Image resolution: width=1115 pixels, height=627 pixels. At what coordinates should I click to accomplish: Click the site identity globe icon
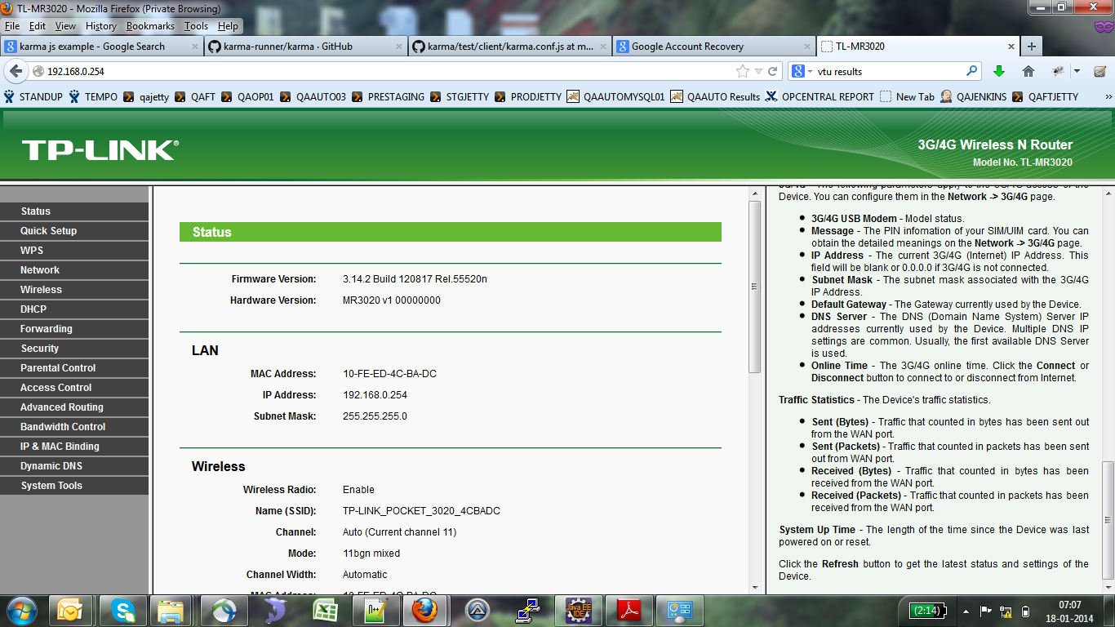coord(38,72)
